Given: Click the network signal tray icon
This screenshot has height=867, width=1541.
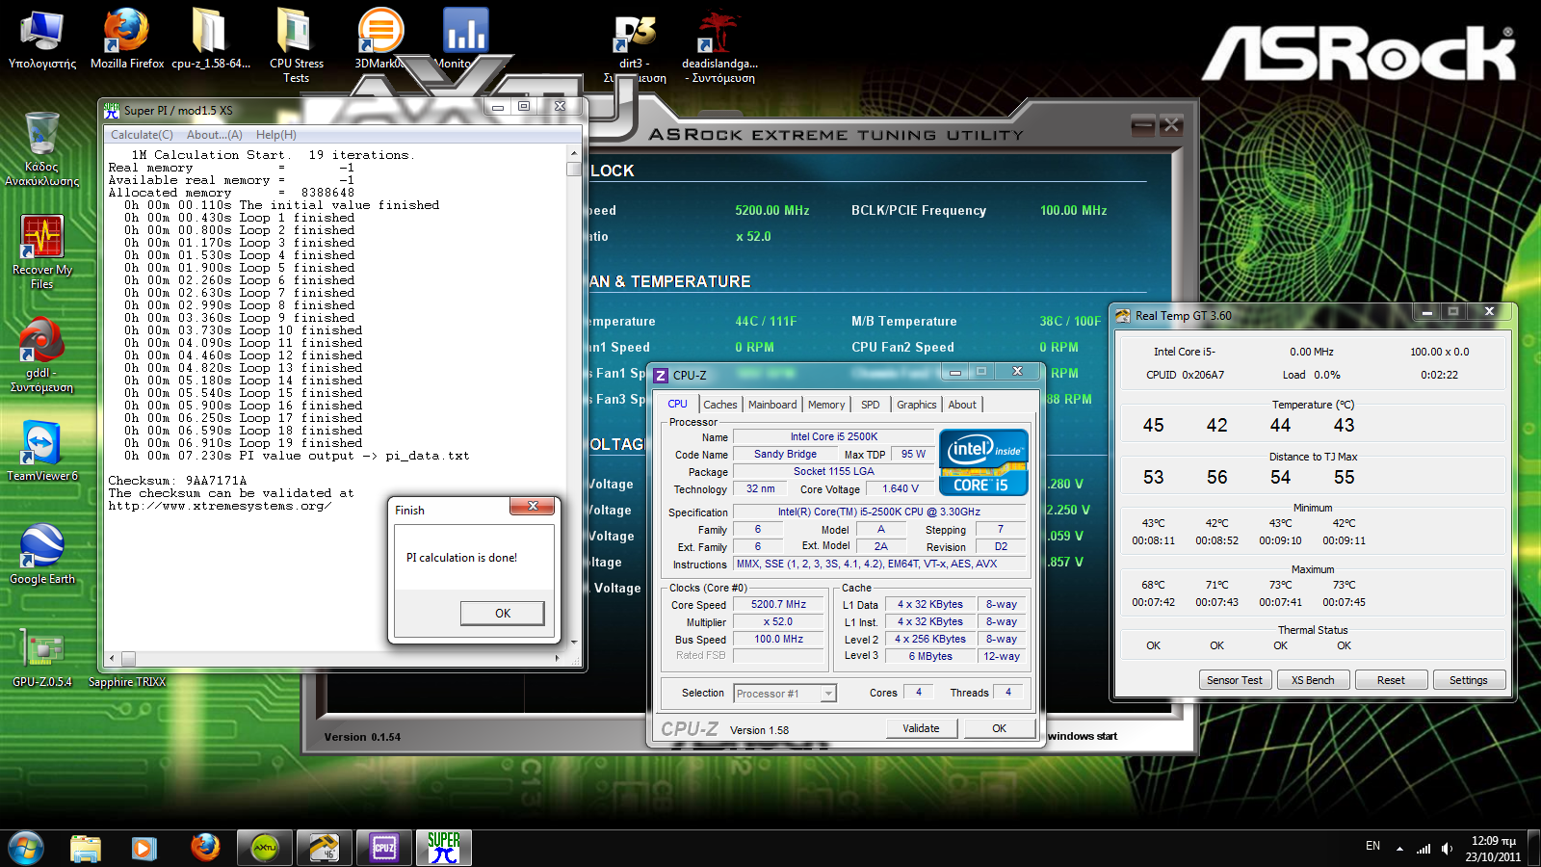Looking at the screenshot, I should tap(1423, 849).
